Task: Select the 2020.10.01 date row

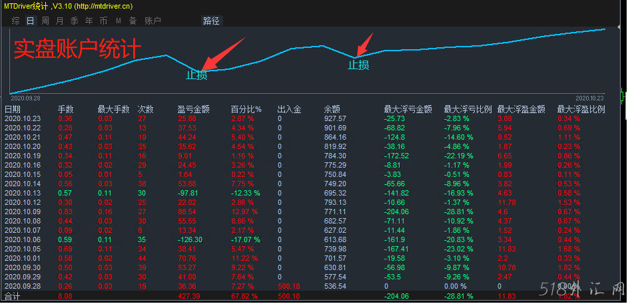Action: pos(23,258)
